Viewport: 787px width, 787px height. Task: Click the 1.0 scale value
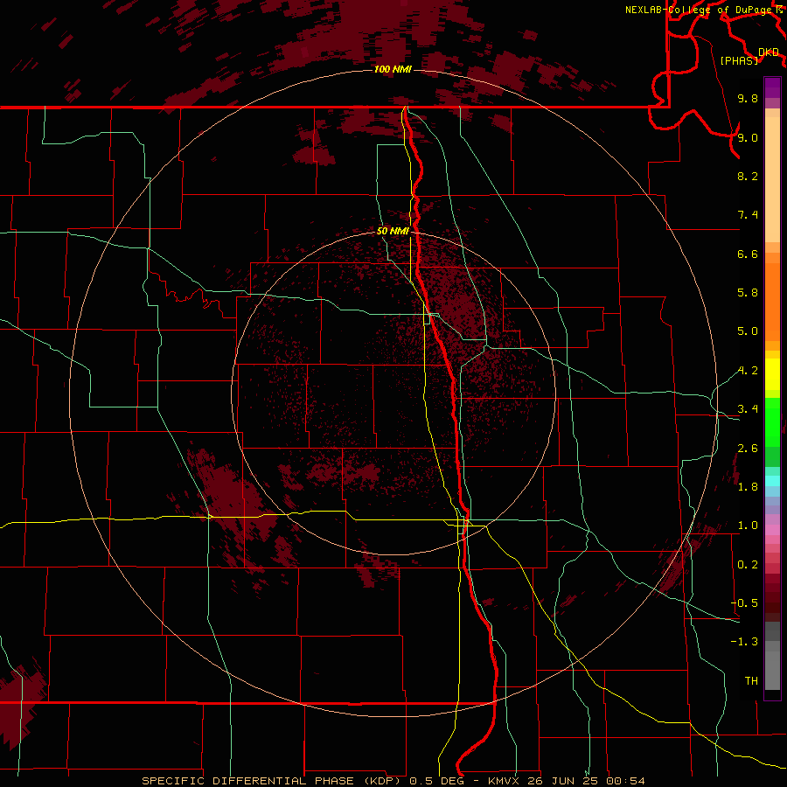point(748,526)
